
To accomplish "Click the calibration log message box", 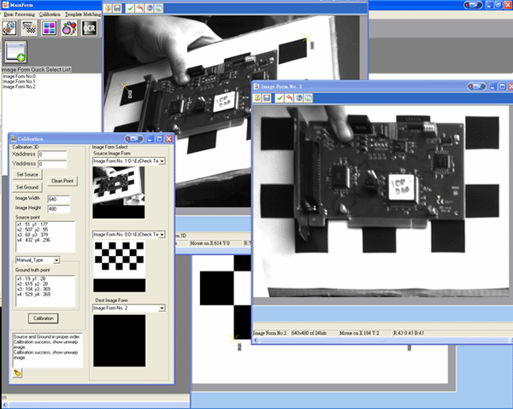I will click(x=47, y=350).
